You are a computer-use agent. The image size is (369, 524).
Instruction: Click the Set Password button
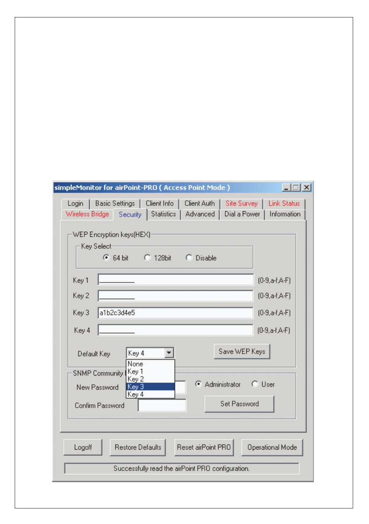click(239, 404)
